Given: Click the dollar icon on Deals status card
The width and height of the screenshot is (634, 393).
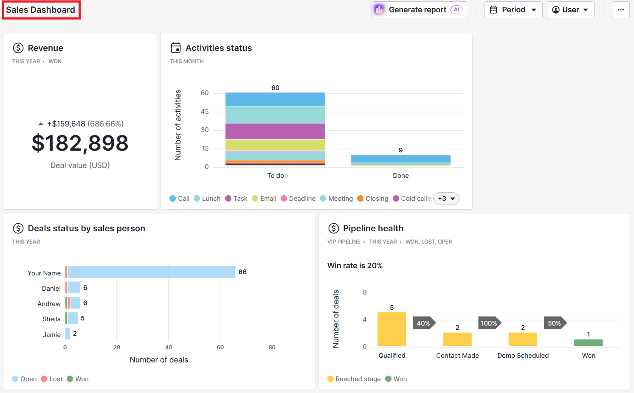Looking at the screenshot, I should pos(17,228).
